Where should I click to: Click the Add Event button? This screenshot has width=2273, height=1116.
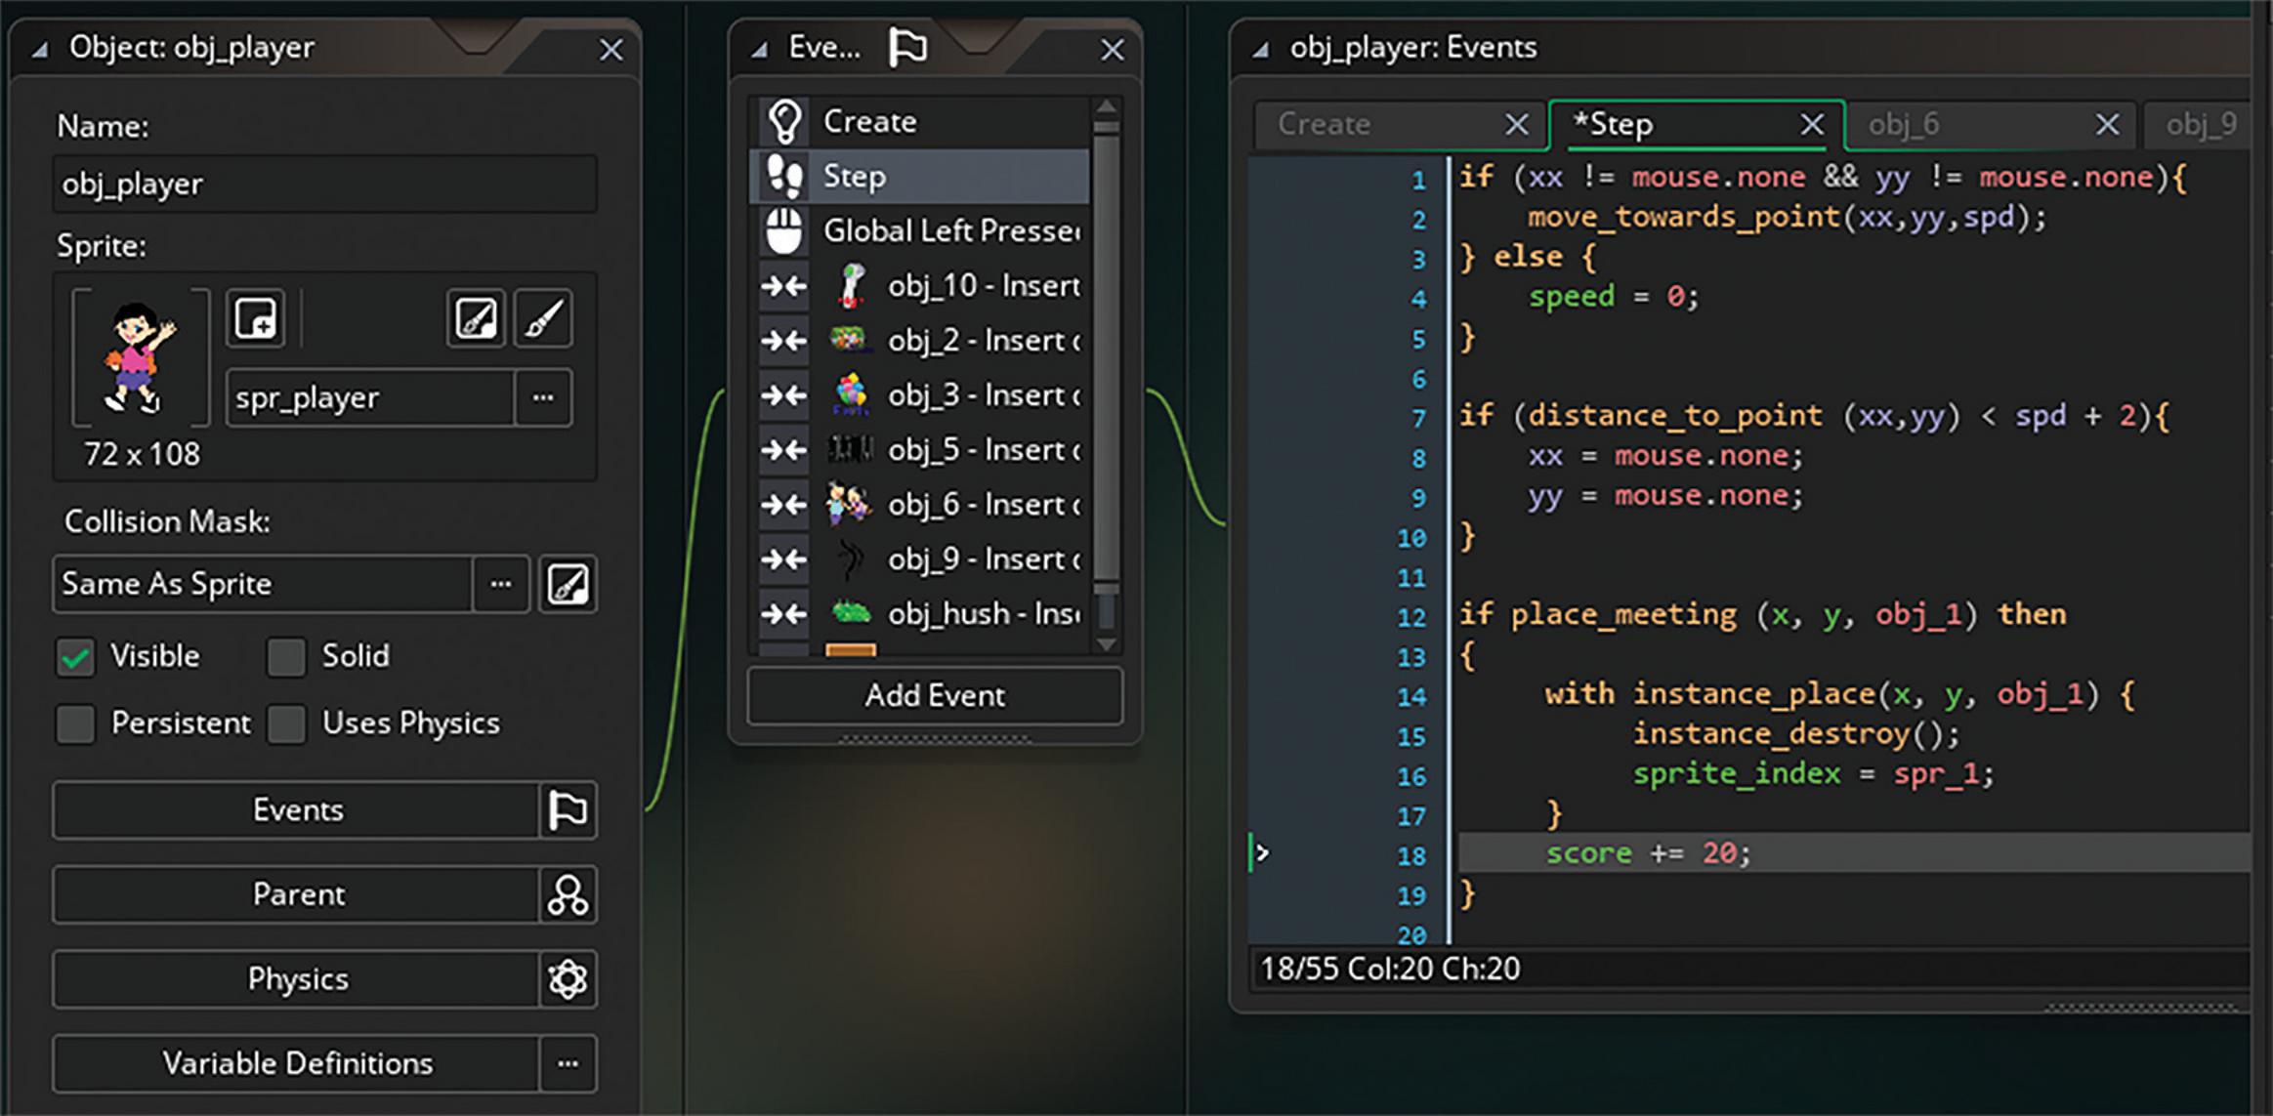[935, 696]
